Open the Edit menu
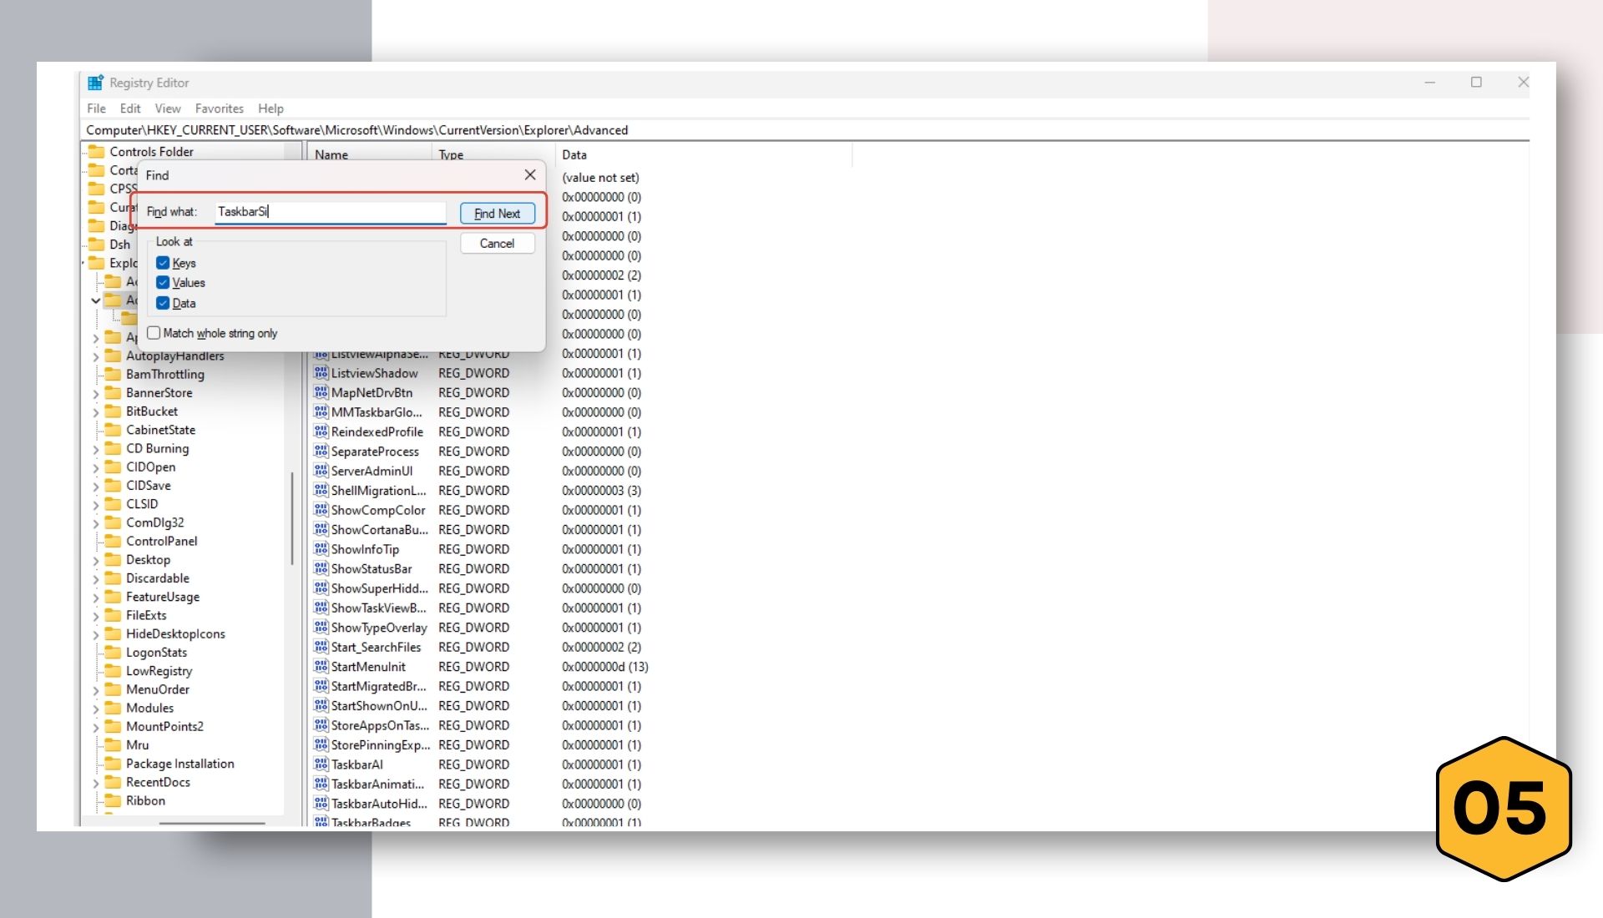Image resolution: width=1603 pixels, height=918 pixels. (130, 108)
